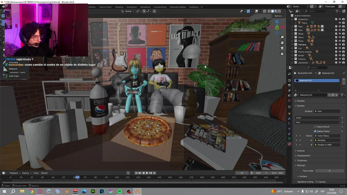Screen dimensions: 347x195
Task: Toggle snapping magnet icon
Action: [144, 11]
